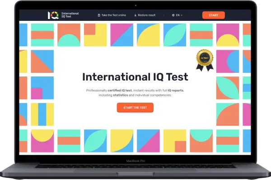Click the orange and blue diagonal triangle tile
Image resolution: width=271 pixels, height=180 pixels.
click(42, 62)
